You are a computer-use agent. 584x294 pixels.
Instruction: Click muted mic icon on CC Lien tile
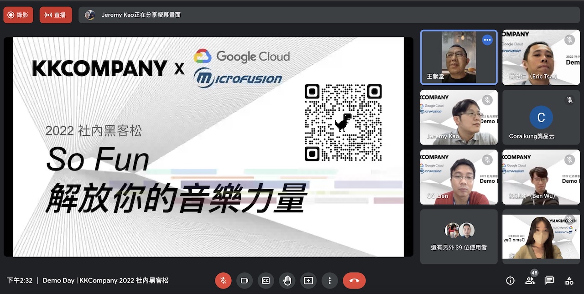click(487, 159)
